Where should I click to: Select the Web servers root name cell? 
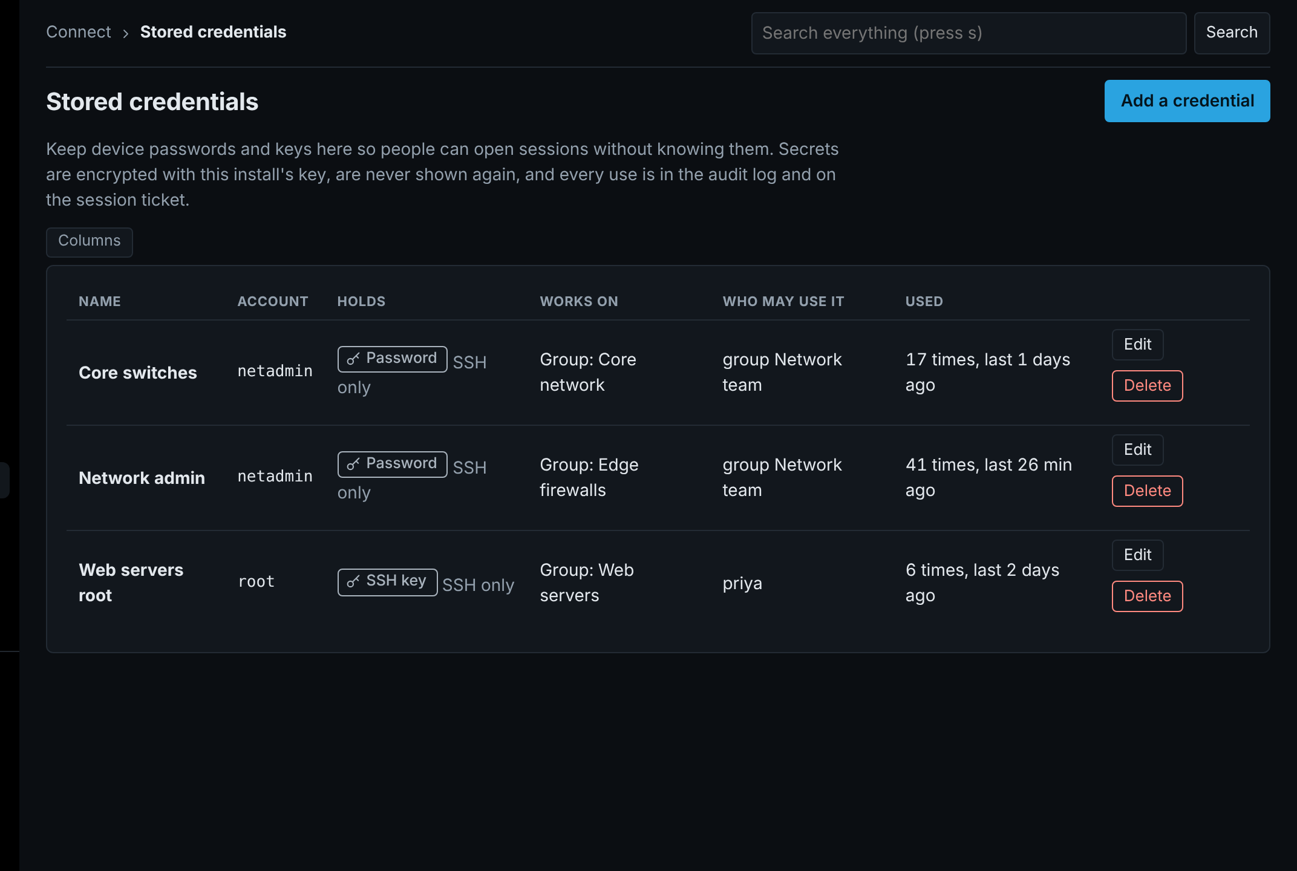point(131,582)
